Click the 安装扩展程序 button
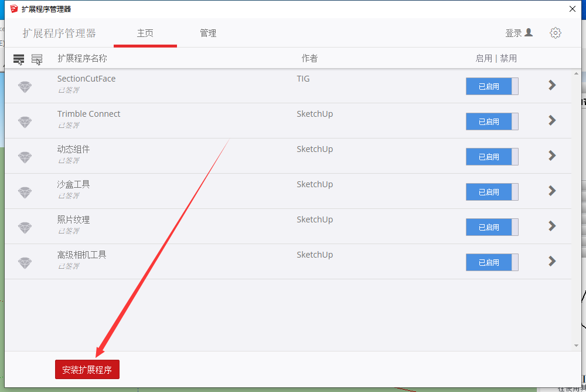This screenshot has height=392, width=586. pos(87,370)
